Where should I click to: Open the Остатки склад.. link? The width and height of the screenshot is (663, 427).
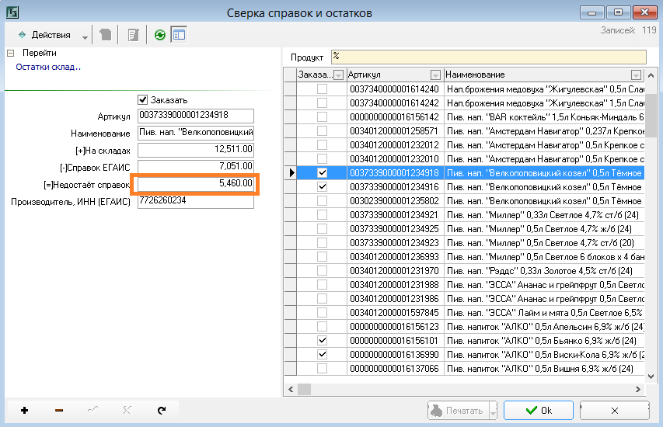pyautogui.click(x=48, y=67)
